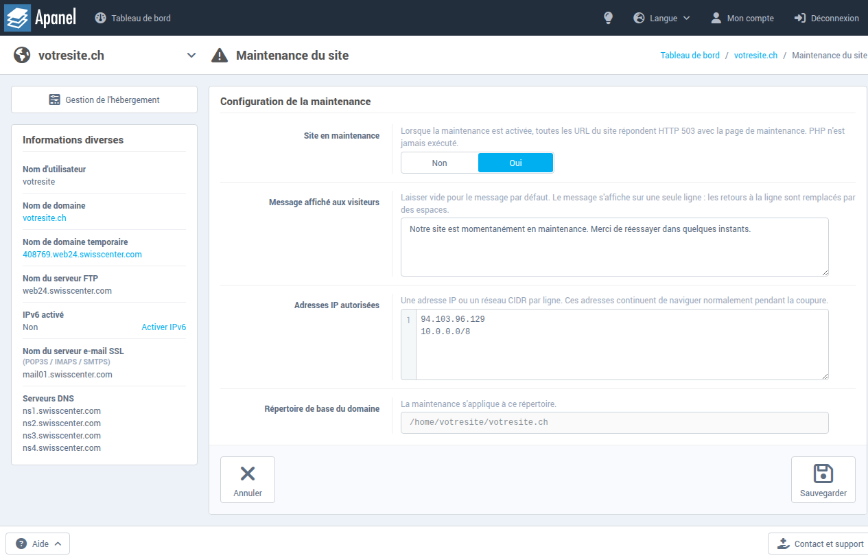This screenshot has width=868, height=560.
Task: Click the Contact et support button
Action: click(x=818, y=544)
